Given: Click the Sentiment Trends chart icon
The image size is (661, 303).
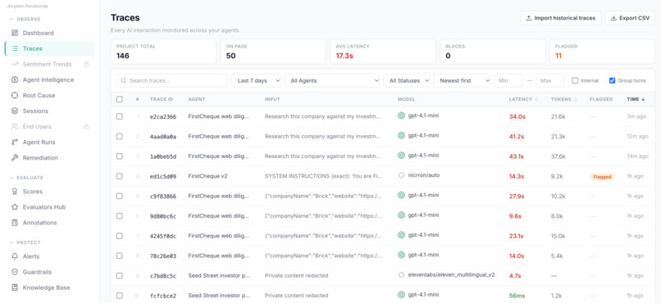Looking at the screenshot, I should [15, 64].
